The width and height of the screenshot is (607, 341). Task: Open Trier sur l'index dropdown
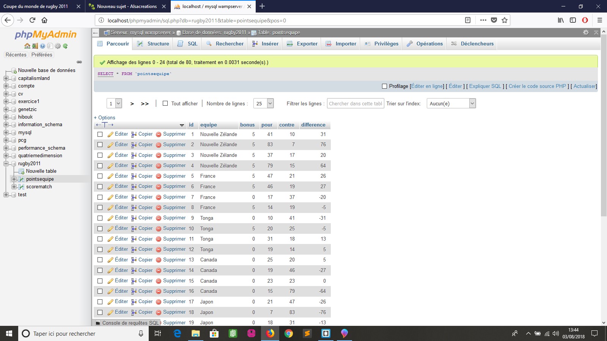point(451,103)
